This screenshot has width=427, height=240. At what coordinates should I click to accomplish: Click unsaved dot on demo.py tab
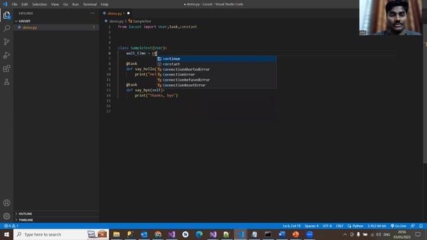(x=128, y=13)
